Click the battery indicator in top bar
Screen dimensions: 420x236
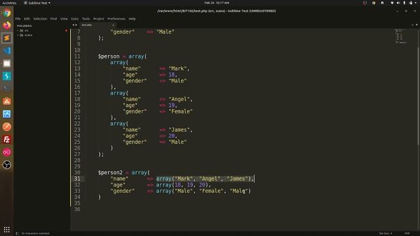[x=411, y=3]
